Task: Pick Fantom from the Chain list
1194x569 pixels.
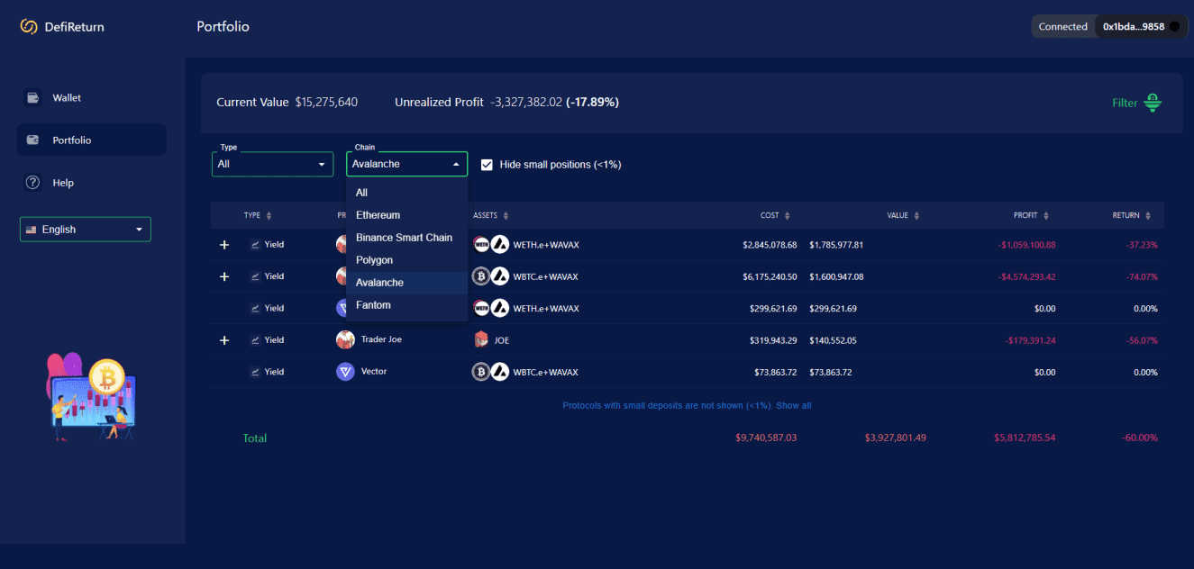Action: click(x=407, y=305)
